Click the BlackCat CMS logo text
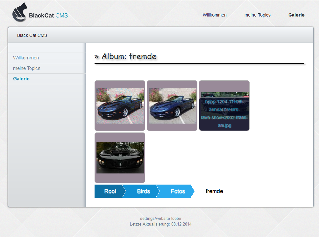 point(48,16)
